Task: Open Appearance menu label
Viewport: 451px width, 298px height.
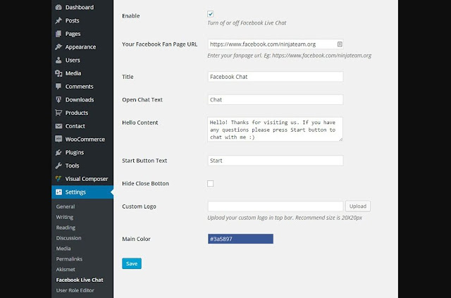Action: (80, 47)
